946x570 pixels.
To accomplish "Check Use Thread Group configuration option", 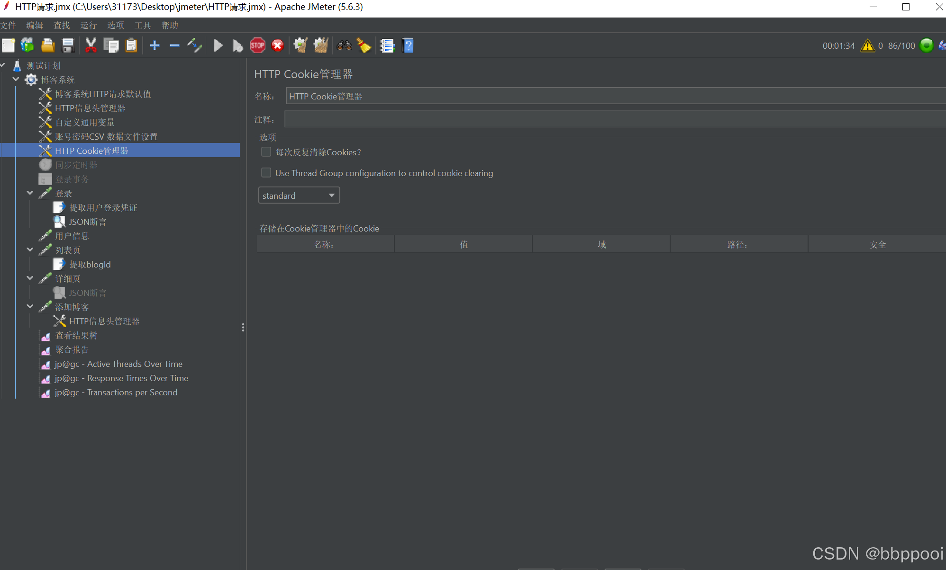I will click(x=266, y=173).
